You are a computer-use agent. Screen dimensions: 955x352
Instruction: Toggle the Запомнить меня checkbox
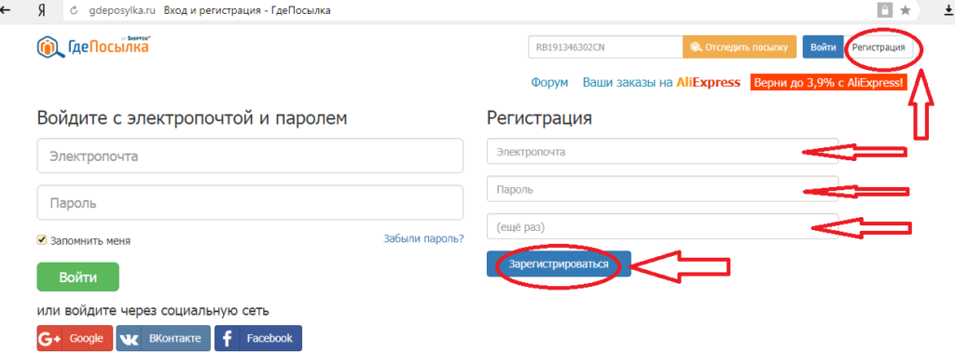point(42,240)
